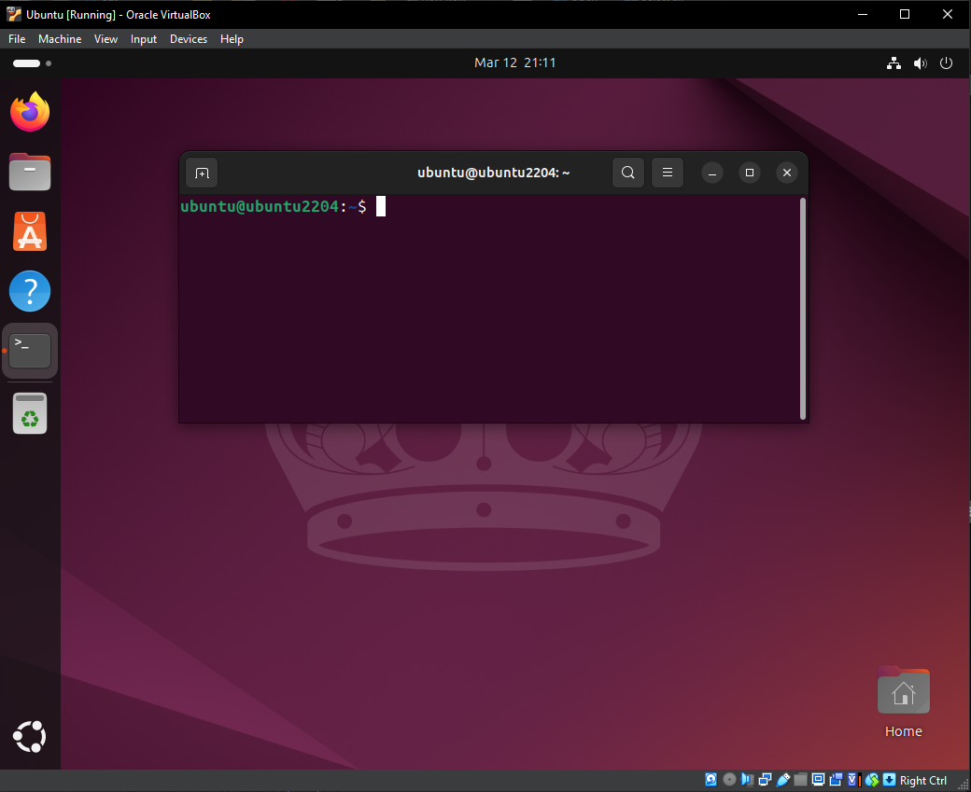The height and width of the screenshot is (792, 971).
Task: Open the Input menu
Action: [x=143, y=38]
